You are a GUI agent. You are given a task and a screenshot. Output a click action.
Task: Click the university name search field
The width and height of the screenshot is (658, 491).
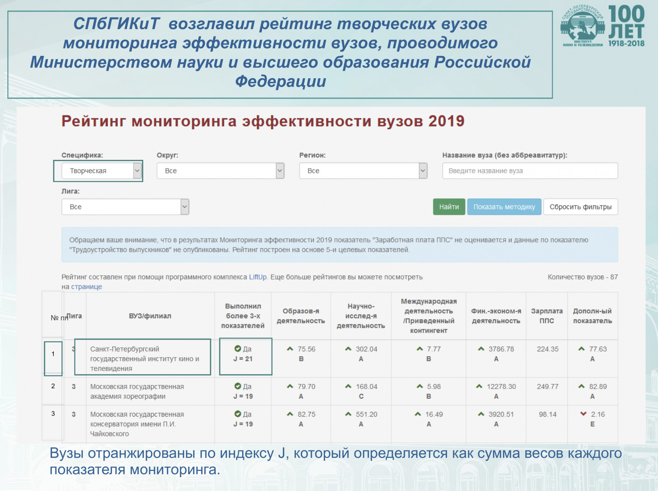530,171
